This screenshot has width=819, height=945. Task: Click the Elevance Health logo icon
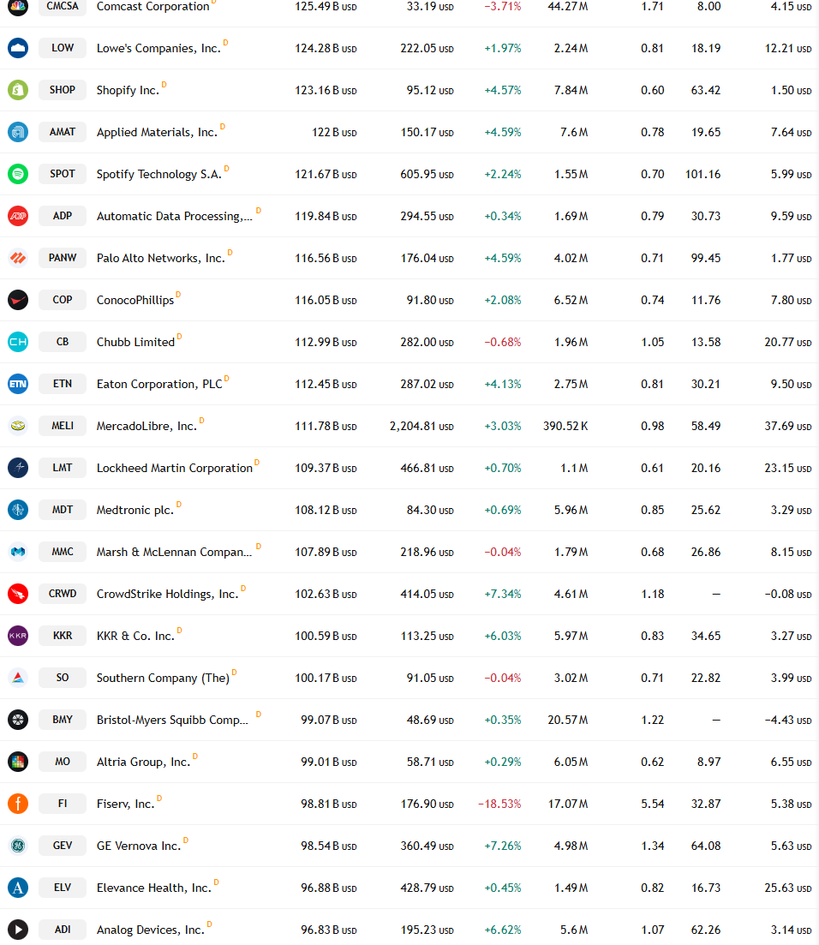pyautogui.click(x=18, y=888)
